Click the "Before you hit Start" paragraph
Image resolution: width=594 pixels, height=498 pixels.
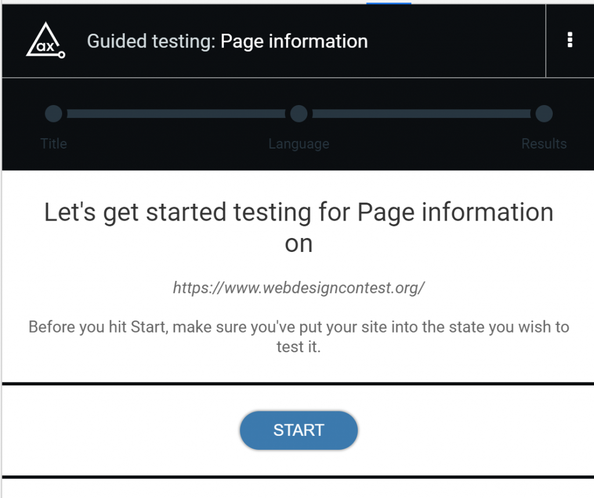299,337
